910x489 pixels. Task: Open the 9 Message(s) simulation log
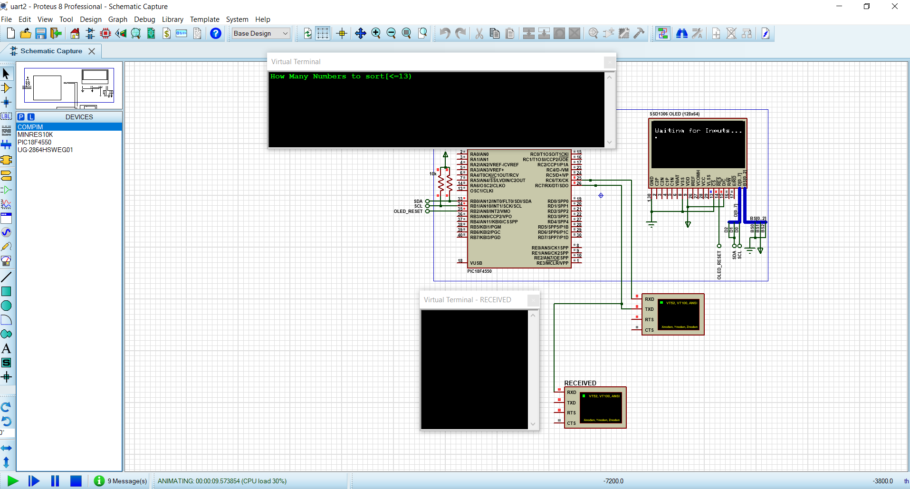121,481
